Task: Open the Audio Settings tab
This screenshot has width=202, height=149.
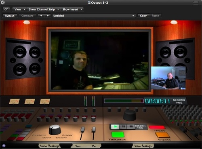Action: coord(49,146)
